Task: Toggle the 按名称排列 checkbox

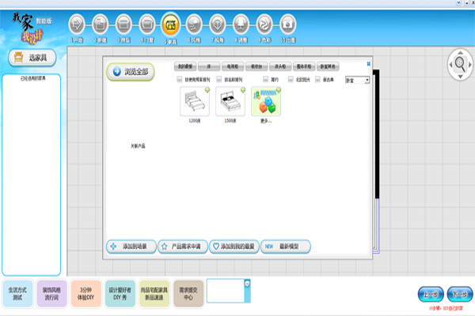Action: [x=220, y=80]
